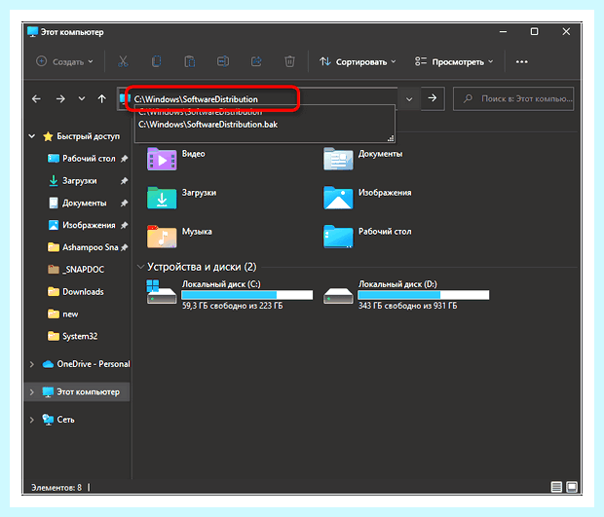Expand the Этот компьютер tree node

point(32,392)
